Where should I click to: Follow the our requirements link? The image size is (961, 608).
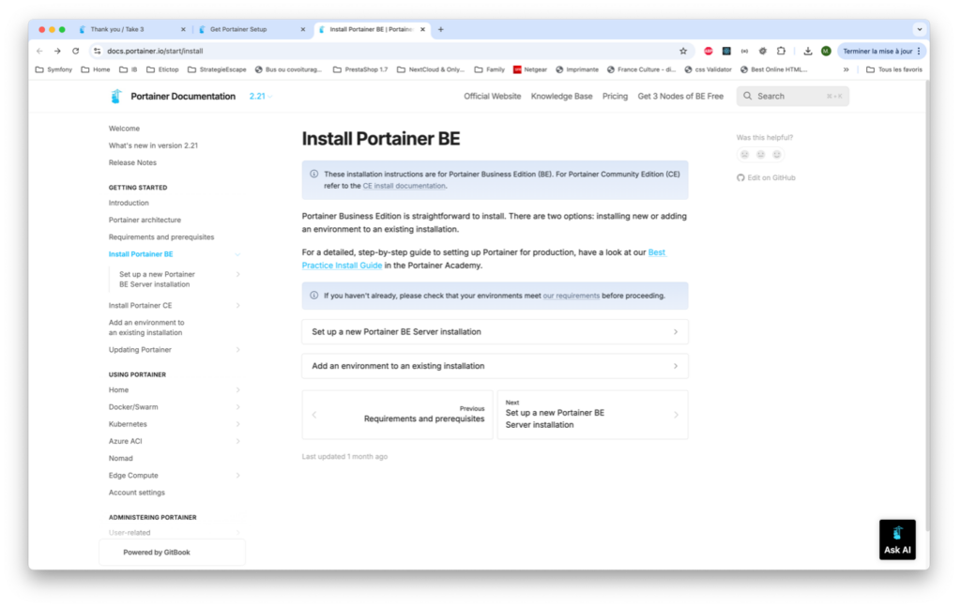[572, 296]
